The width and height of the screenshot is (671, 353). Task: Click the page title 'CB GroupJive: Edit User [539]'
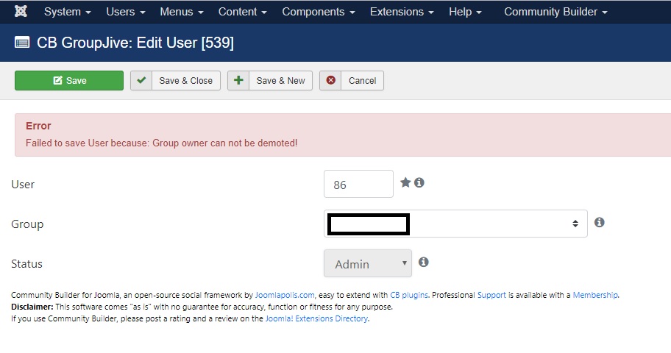(x=135, y=43)
